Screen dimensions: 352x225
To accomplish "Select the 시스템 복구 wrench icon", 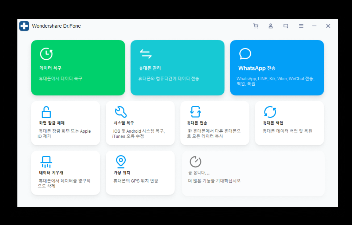I will tap(121, 112).
